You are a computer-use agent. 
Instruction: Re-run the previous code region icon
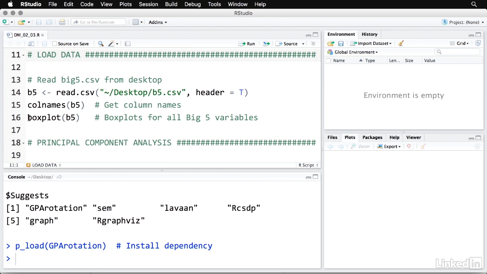[x=266, y=44]
